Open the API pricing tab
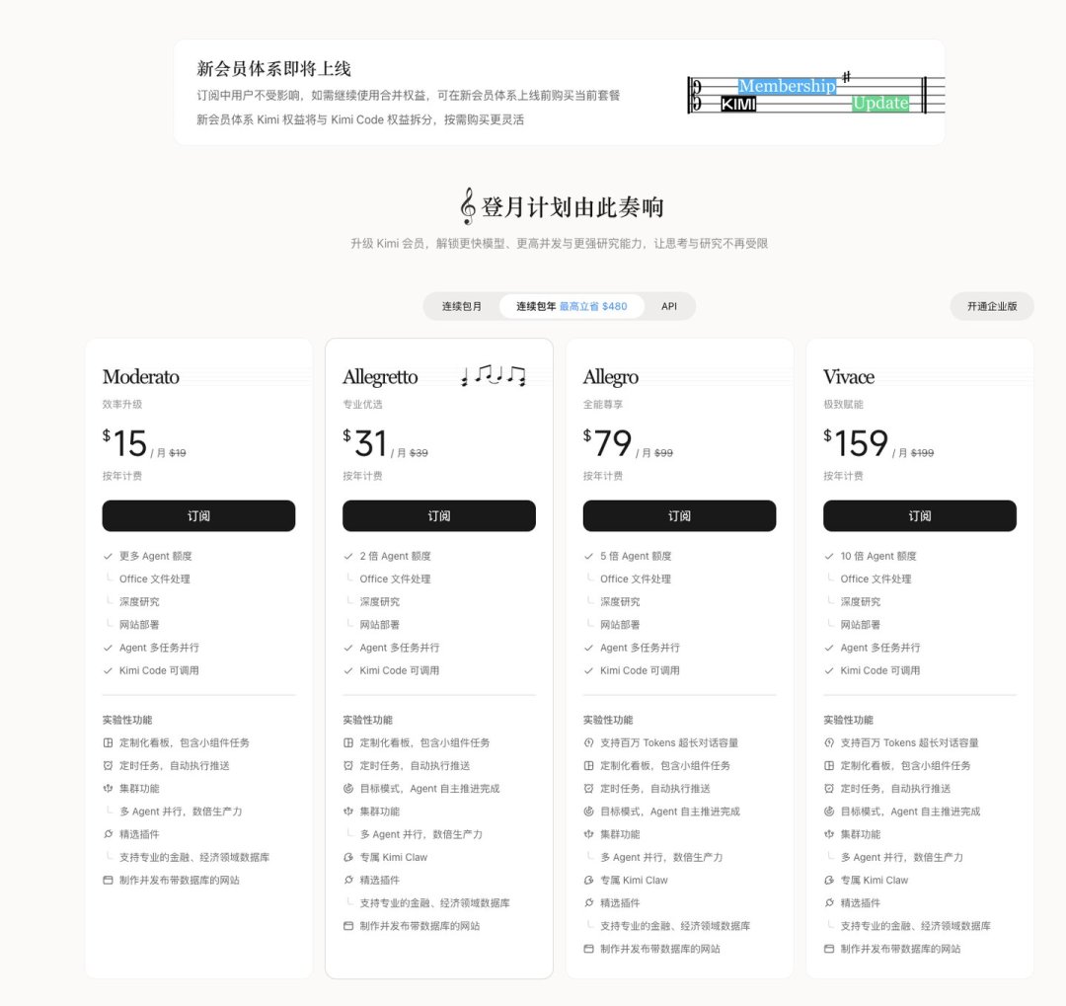 point(669,306)
